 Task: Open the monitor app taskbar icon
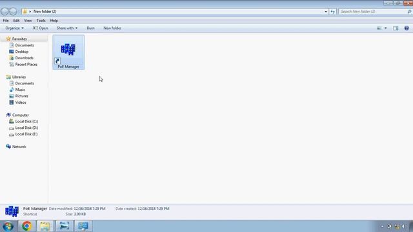pyautogui.click(x=83, y=226)
